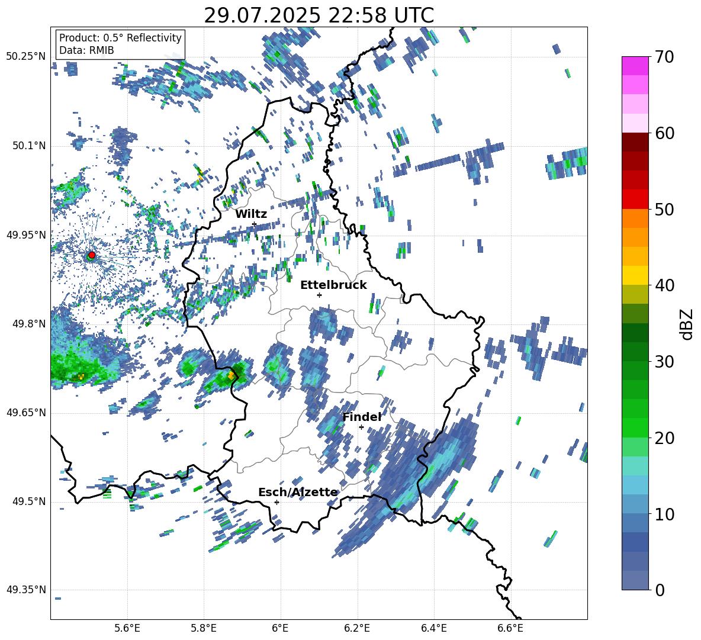Image resolution: width=701 pixels, height=640 pixels.
Task: Click the Esch/Alzette city label
Action: [298, 492]
